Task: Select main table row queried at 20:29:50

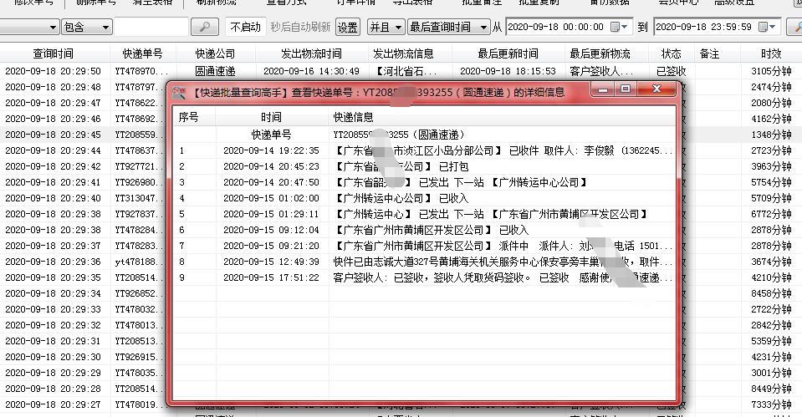Action: (x=401, y=71)
